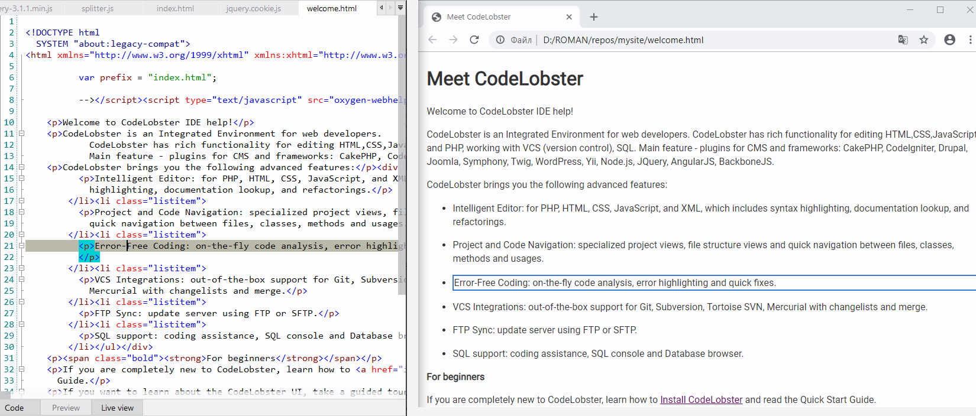Open the Chrome profile account icon
The image size is (976, 416).
tap(949, 40)
